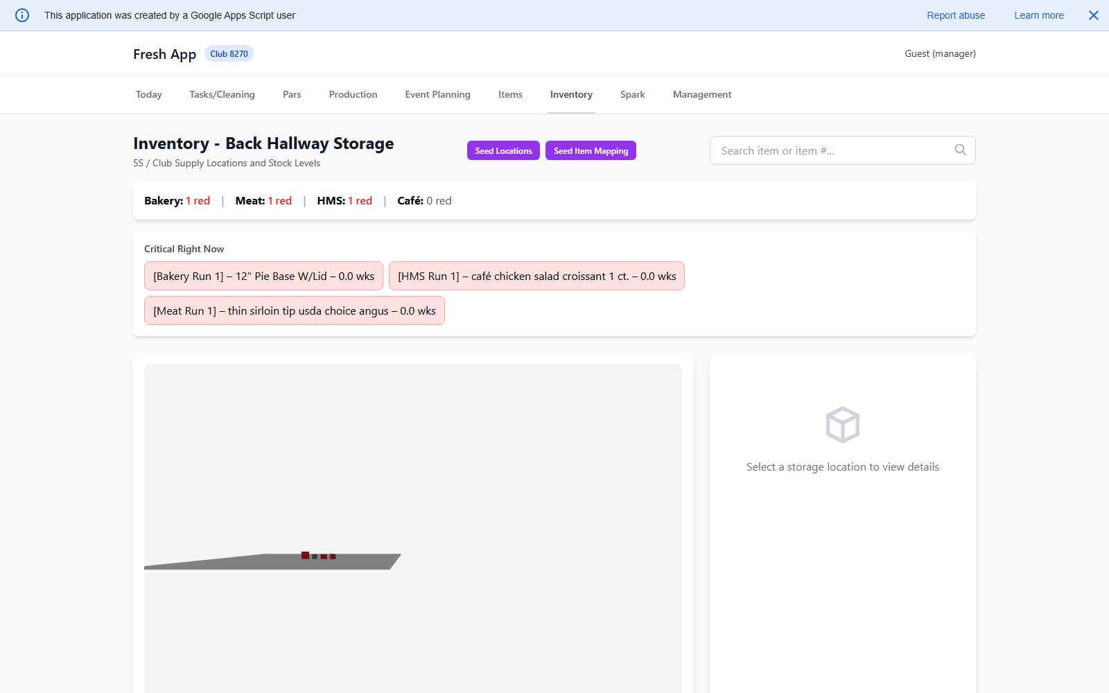Open the Report abuse link
The image size is (1109, 693).
[x=956, y=15]
